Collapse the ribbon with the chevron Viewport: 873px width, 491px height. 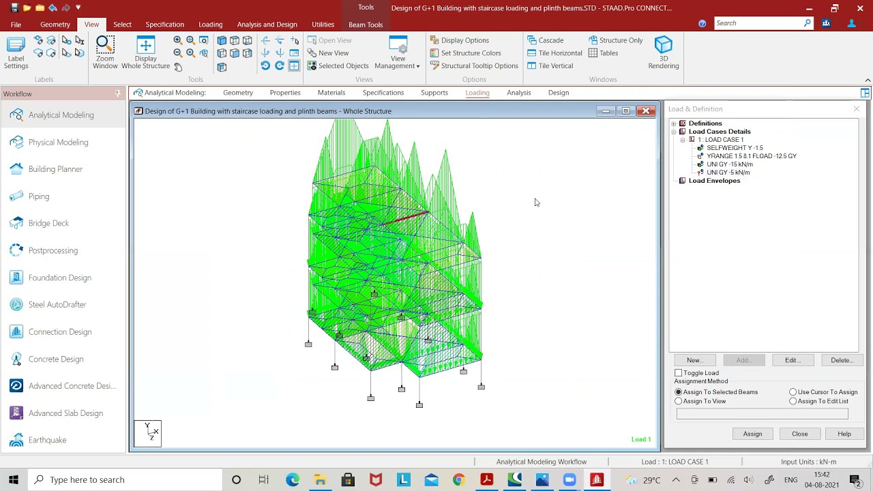[x=868, y=80]
